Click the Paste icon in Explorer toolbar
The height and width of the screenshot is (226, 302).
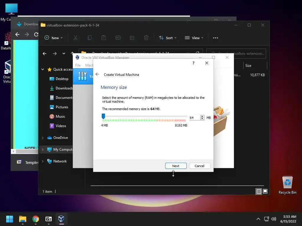coord(104,38)
